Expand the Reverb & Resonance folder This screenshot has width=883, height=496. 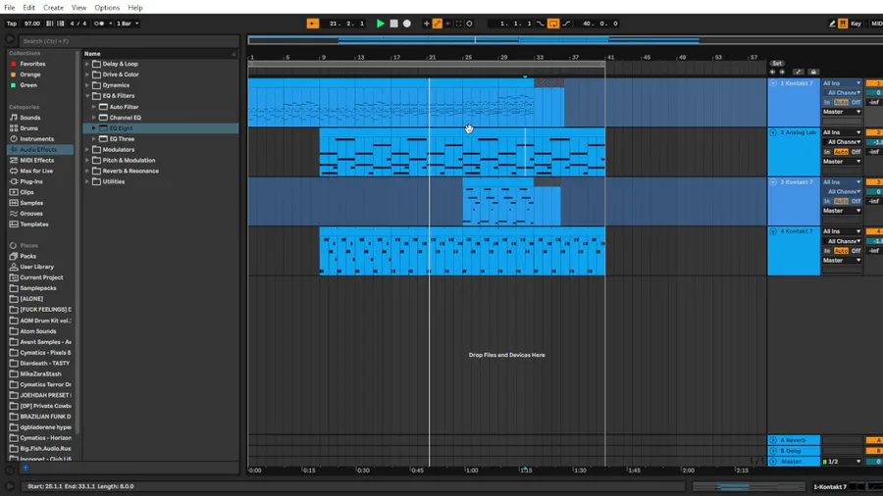(x=87, y=171)
